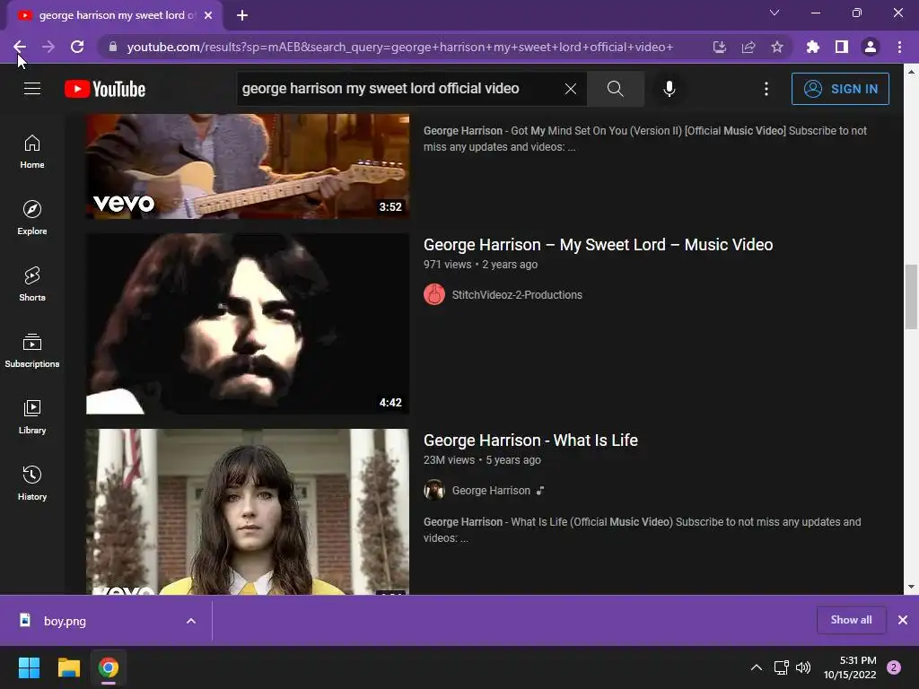Go to Home in sidebar
919x689 pixels.
point(32,151)
